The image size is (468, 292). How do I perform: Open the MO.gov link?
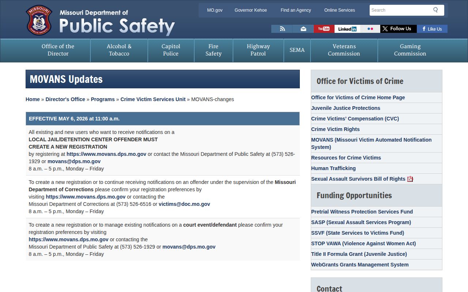(x=215, y=10)
